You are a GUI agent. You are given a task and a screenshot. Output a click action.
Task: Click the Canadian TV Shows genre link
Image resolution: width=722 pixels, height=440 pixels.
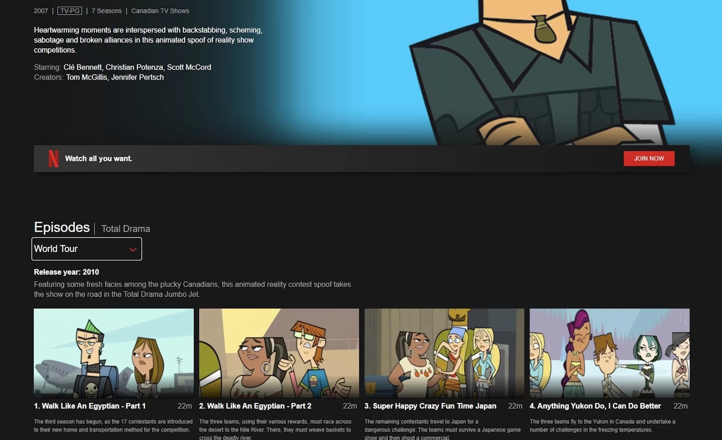point(160,11)
